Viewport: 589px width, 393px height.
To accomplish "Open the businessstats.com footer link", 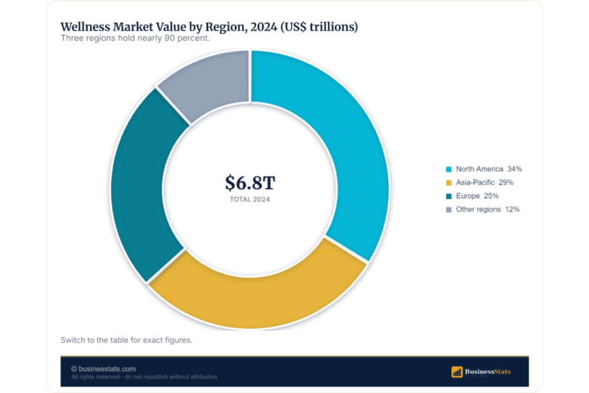I will click(x=104, y=369).
